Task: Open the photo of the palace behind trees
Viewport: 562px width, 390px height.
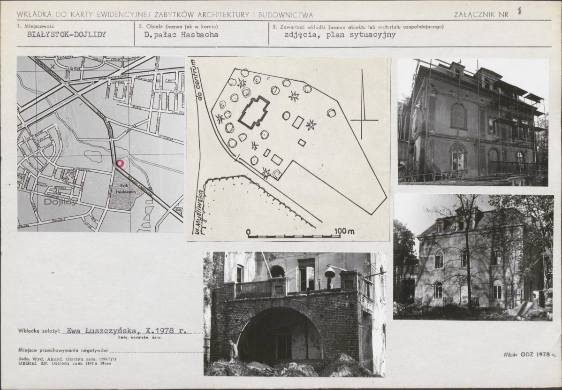Action: (473, 257)
